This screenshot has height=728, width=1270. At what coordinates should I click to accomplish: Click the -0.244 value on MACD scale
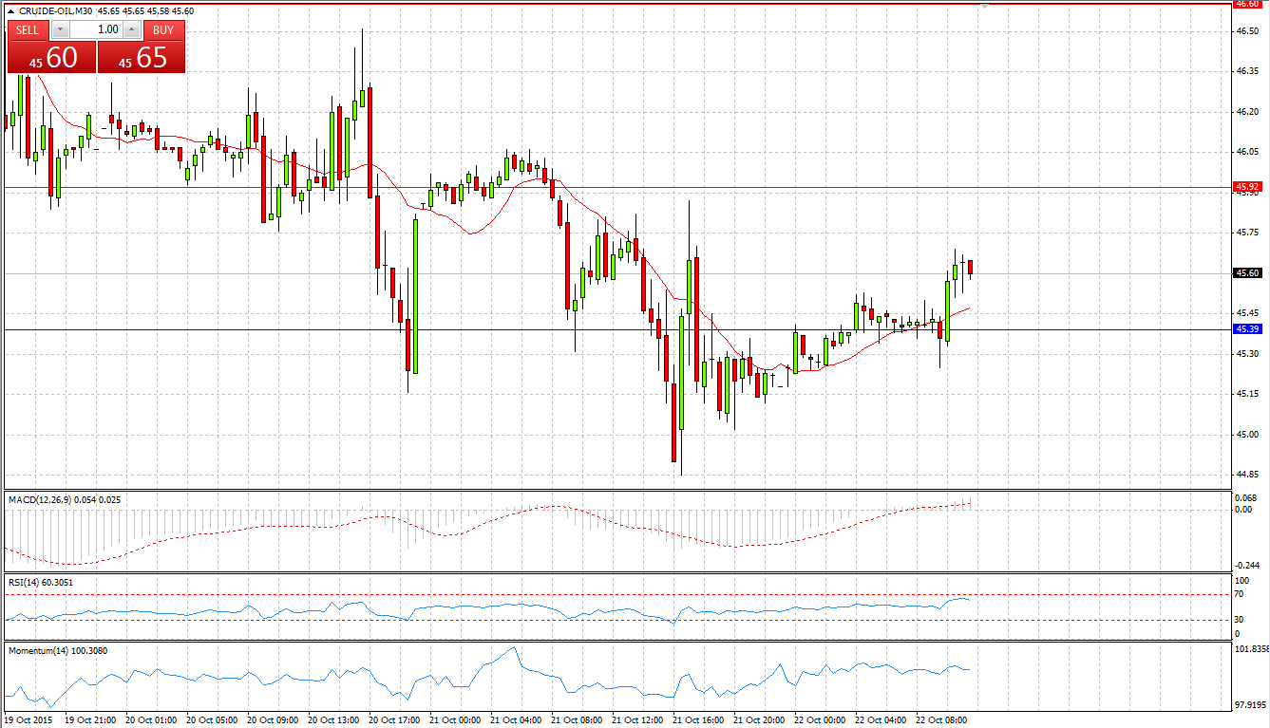tap(1246, 565)
